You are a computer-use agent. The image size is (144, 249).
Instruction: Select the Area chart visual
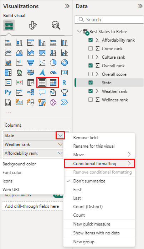pos(19,53)
